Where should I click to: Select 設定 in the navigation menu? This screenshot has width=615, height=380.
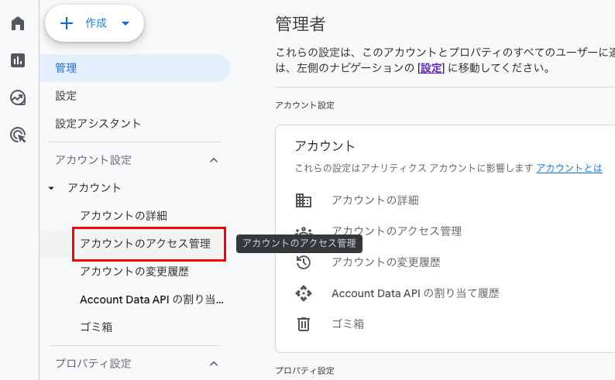click(66, 96)
